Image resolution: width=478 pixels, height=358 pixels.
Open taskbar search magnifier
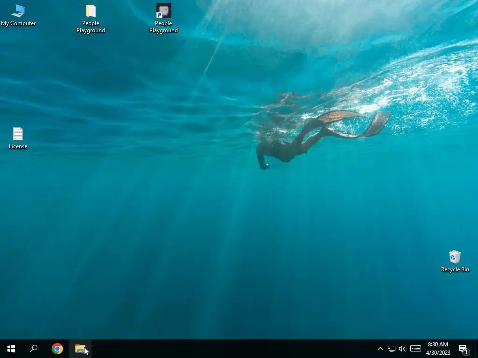pos(34,349)
